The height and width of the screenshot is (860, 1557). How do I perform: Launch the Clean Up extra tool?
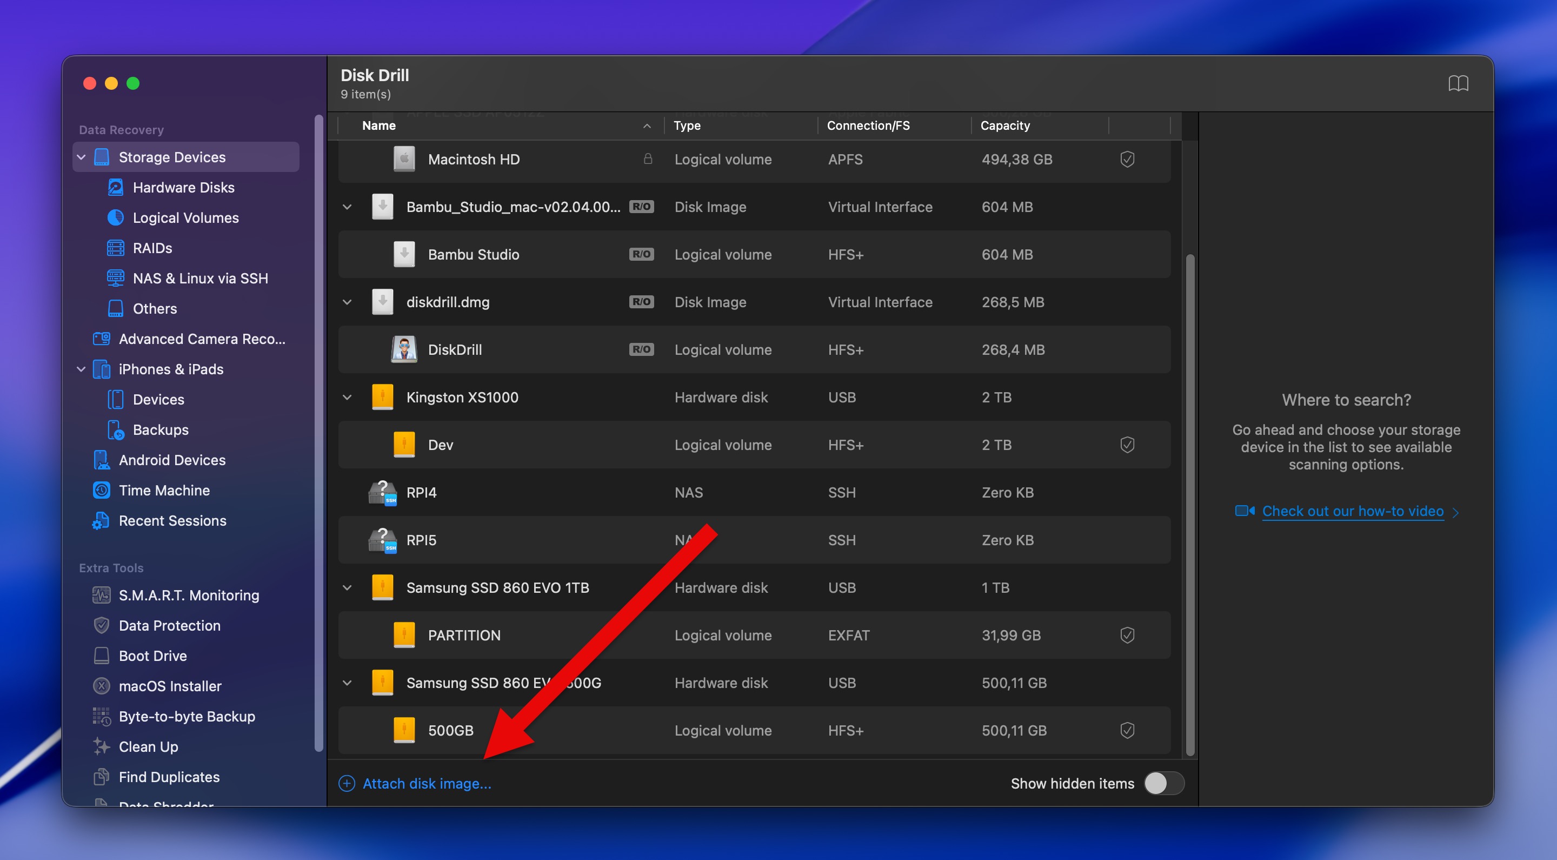coord(148,746)
